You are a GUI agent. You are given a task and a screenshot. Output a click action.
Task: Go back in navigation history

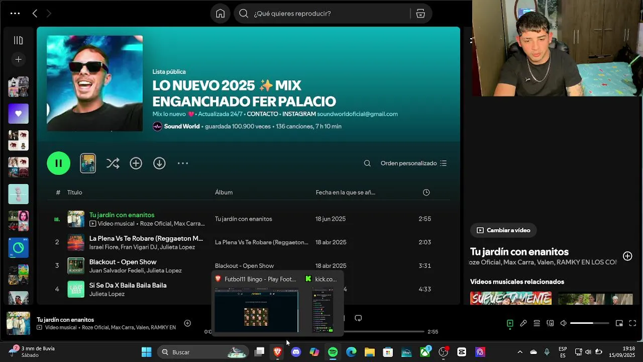pos(35,14)
